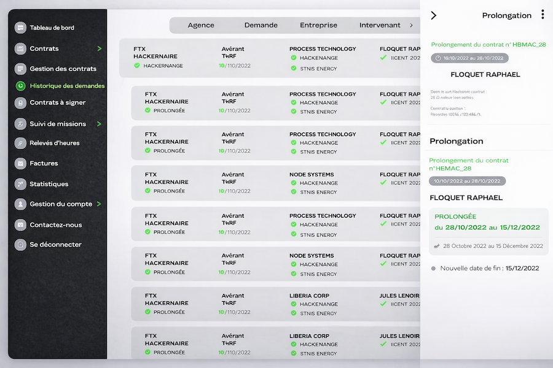The image size is (553, 368).
Task: Toggle the check beside first IICENT entry
Action: click(383, 58)
